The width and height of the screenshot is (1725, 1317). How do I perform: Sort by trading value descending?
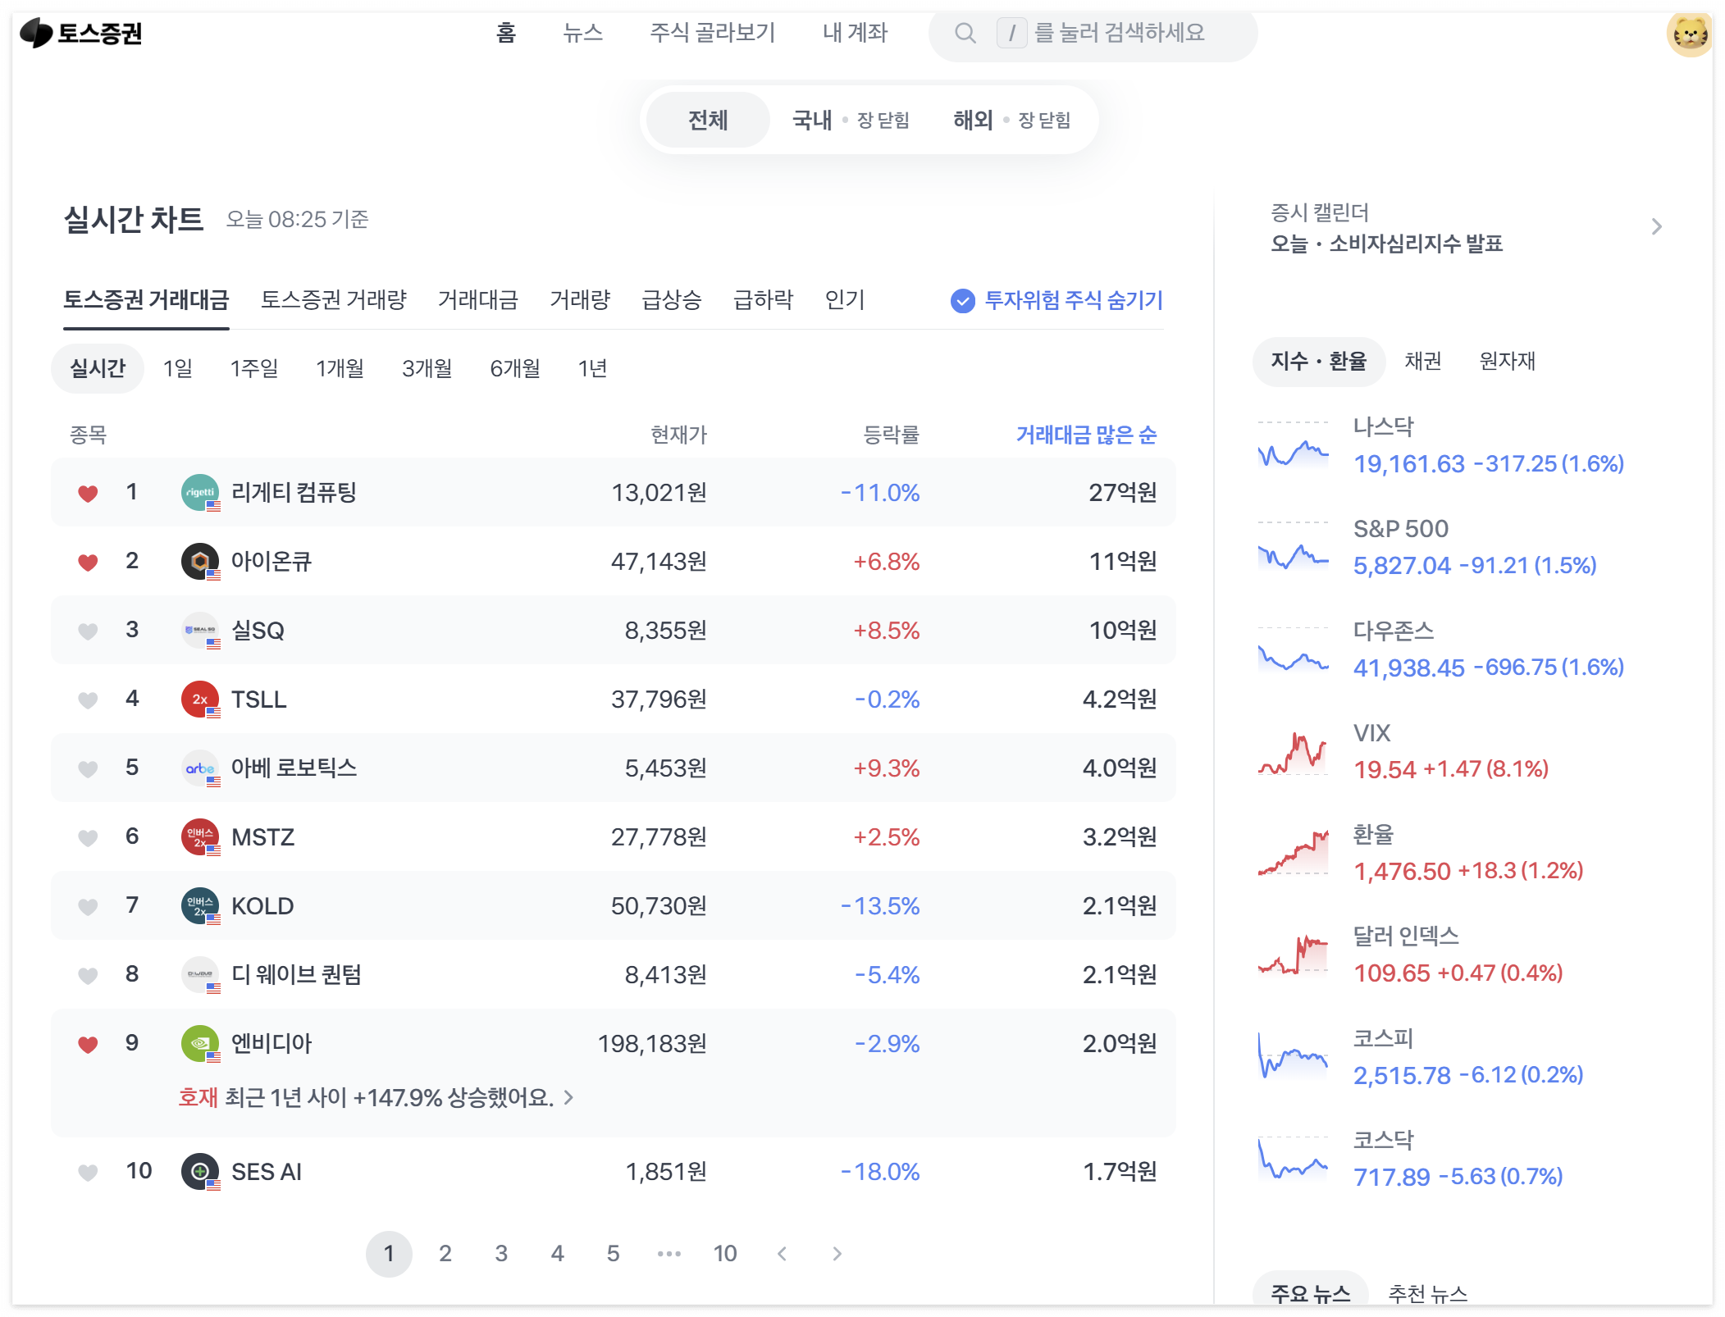pyautogui.click(x=1086, y=434)
